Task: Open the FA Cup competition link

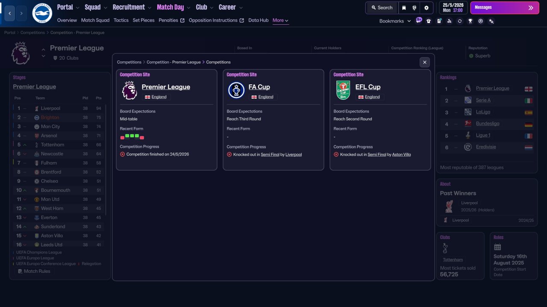Action: click(259, 87)
